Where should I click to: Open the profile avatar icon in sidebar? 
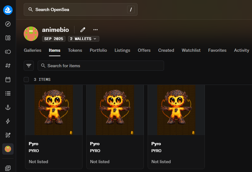pyautogui.click(x=8, y=149)
